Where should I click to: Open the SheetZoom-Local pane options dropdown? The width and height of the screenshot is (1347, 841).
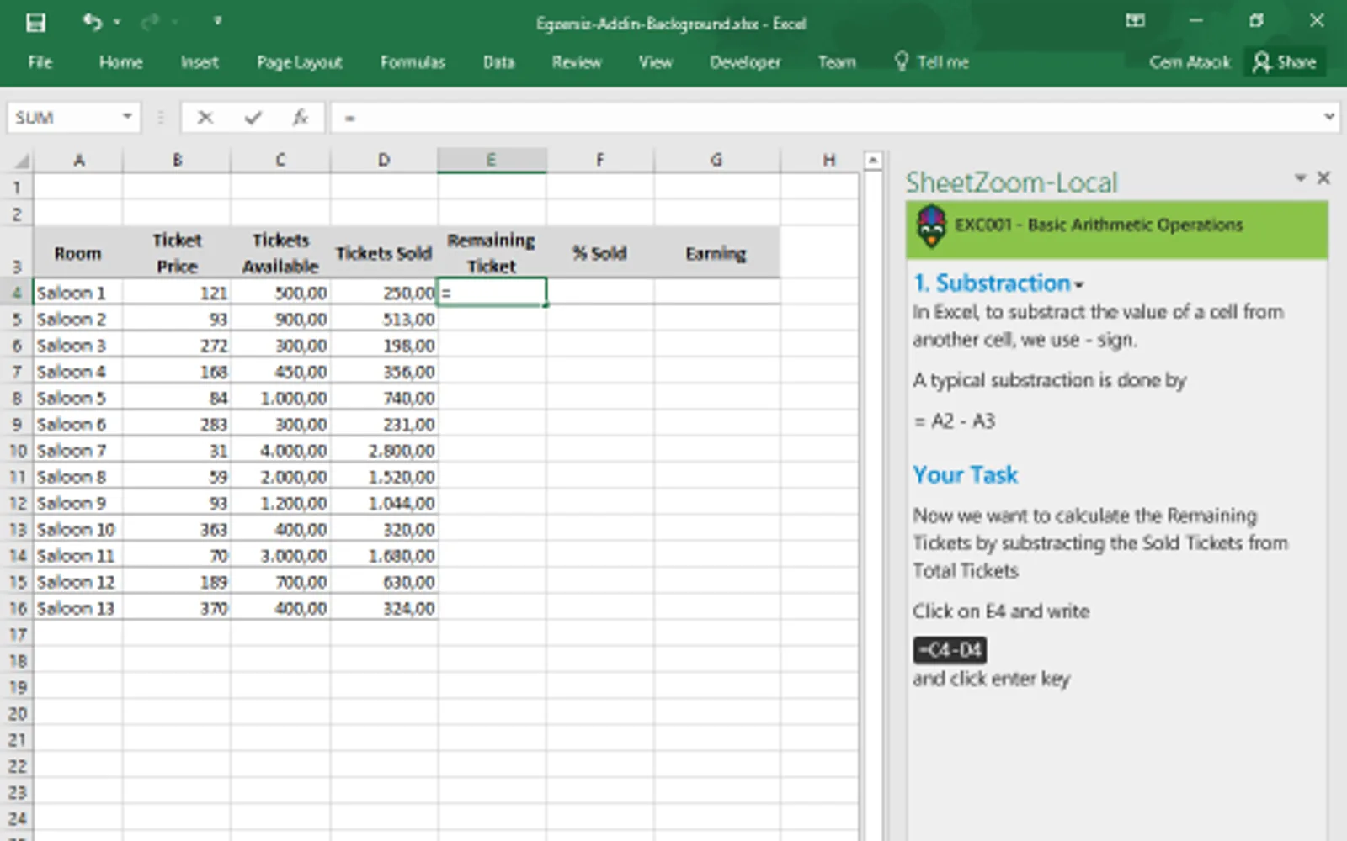(x=1300, y=177)
